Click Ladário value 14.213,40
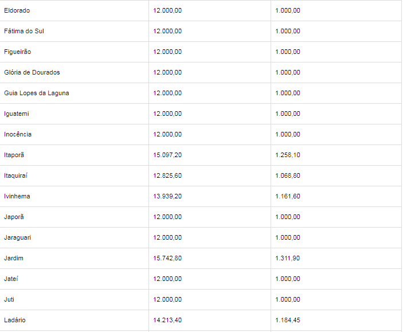The height and width of the screenshot is (332, 403). pyautogui.click(x=167, y=320)
